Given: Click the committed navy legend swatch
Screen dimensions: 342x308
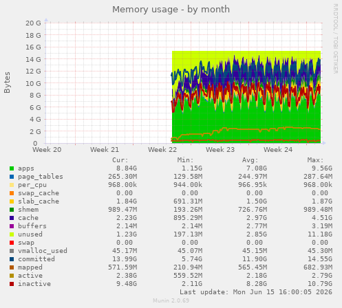Looking at the screenshot, I should [x=12, y=259].
